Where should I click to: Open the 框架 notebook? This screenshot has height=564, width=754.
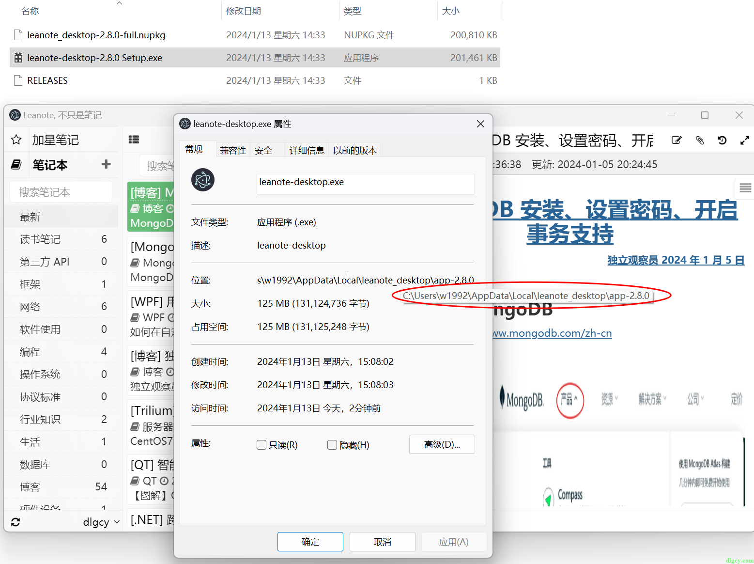click(62, 284)
